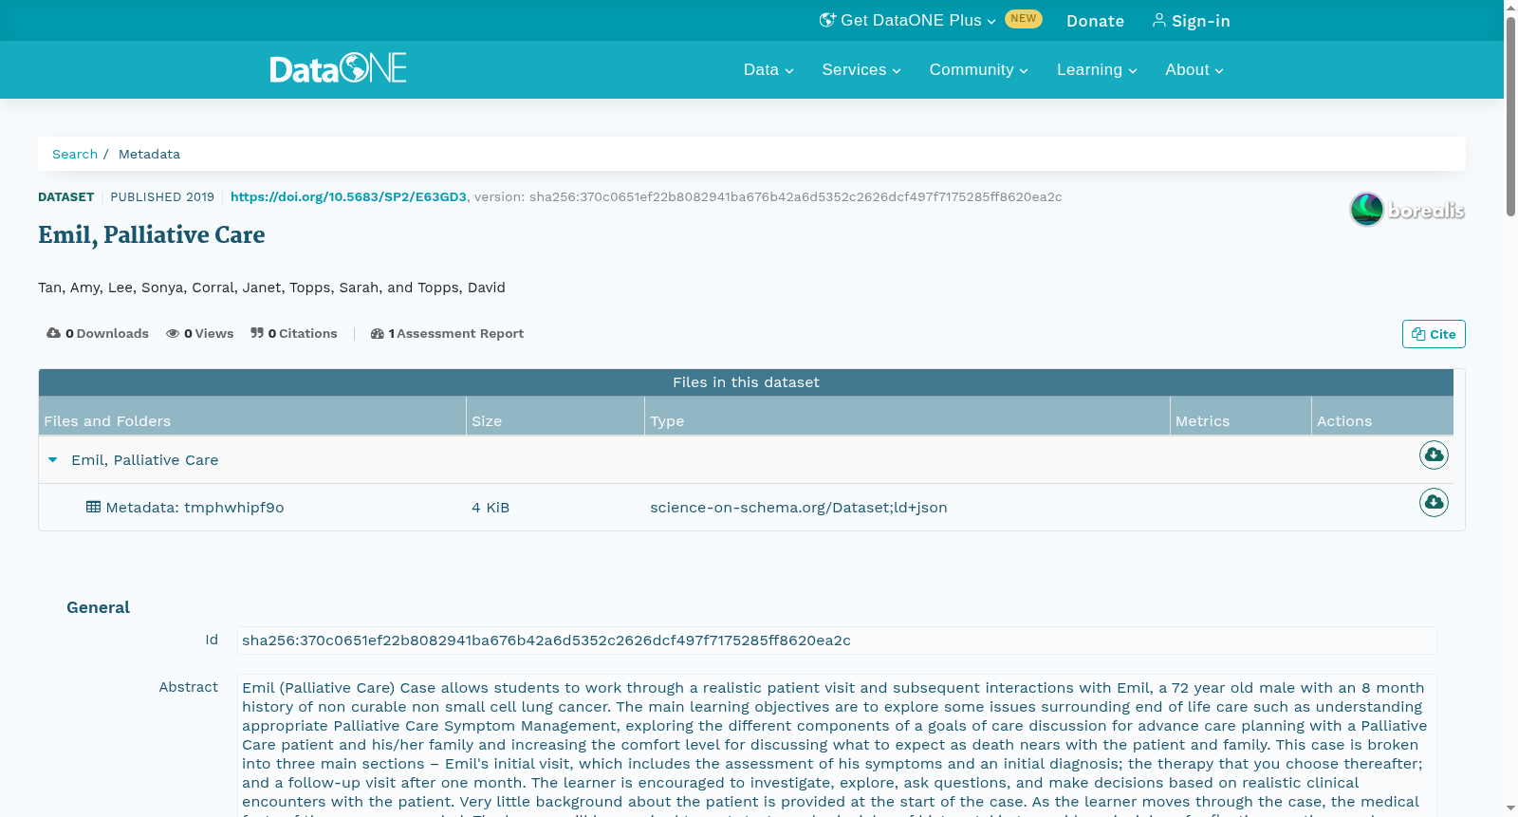
Task: Click the DataONE logo
Action: click(338, 68)
